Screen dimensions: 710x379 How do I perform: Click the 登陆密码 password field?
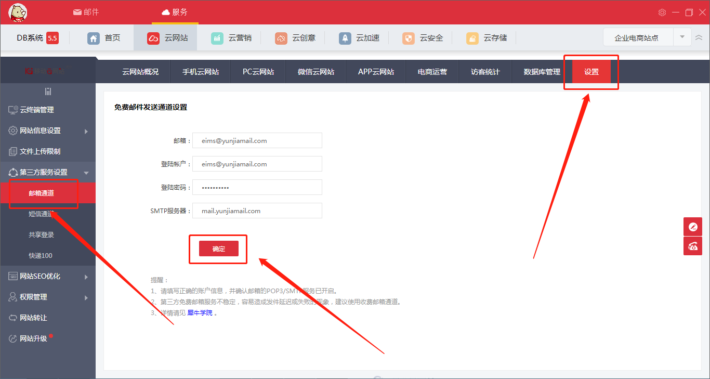point(257,187)
